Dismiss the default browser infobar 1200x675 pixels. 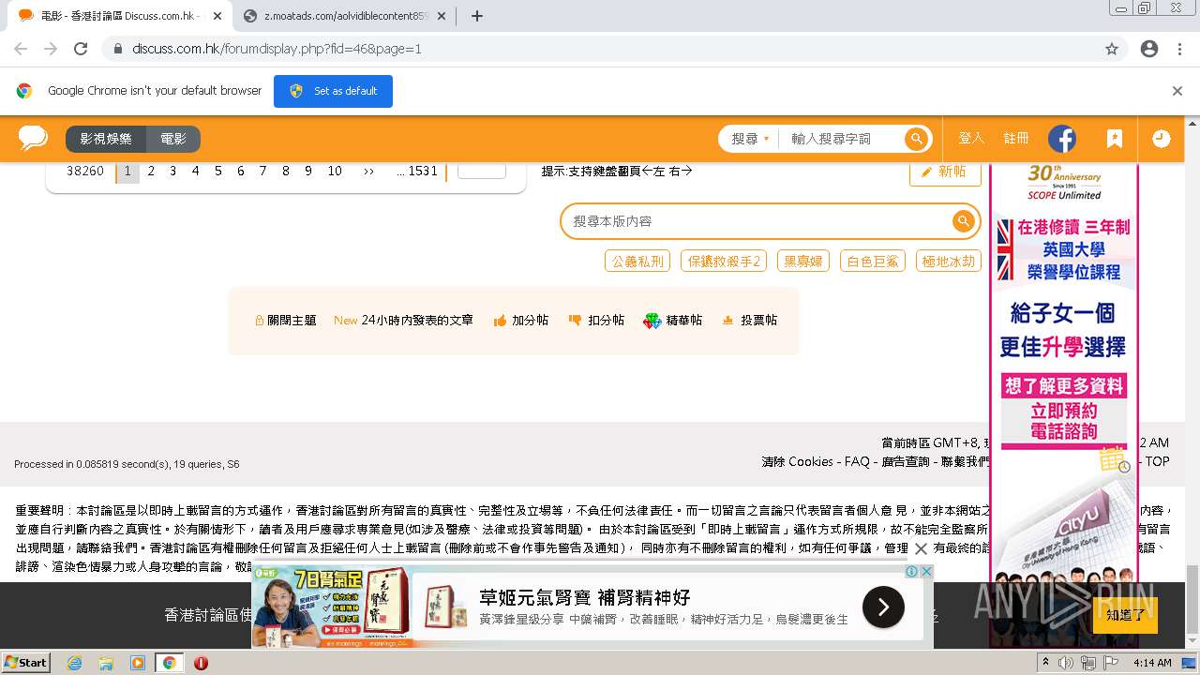click(x=1177, y=91)
